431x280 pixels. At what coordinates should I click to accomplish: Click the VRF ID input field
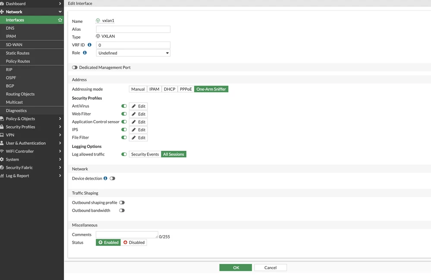coord(133,45)
